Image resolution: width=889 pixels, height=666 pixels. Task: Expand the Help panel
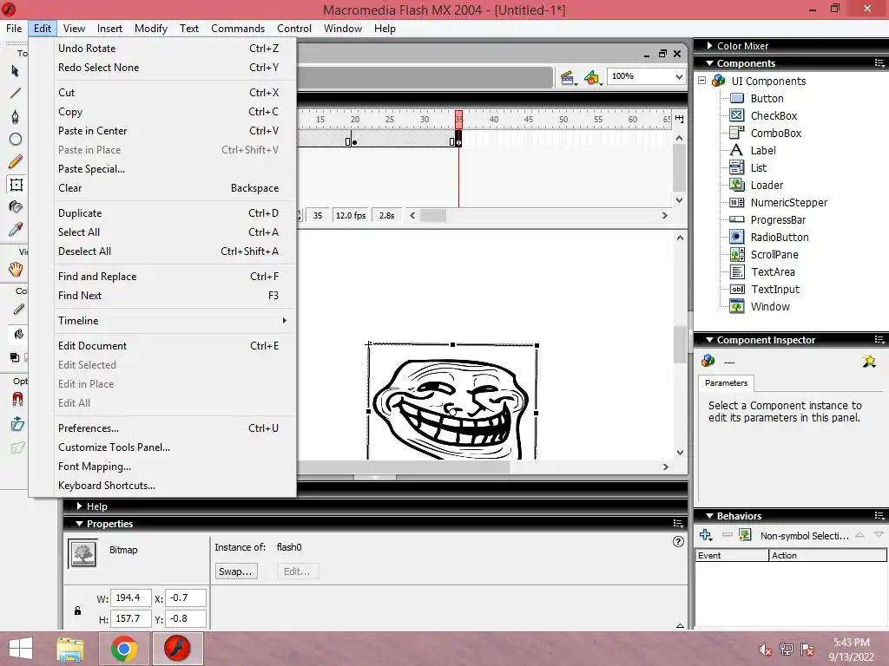pos(79,506)
